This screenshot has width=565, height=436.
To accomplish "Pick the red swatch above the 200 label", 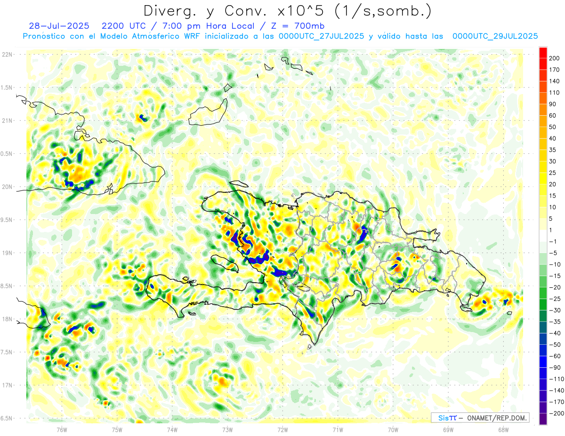I will click(x=543, y=52).
